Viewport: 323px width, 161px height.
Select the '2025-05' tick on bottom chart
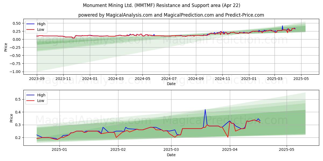287,150
